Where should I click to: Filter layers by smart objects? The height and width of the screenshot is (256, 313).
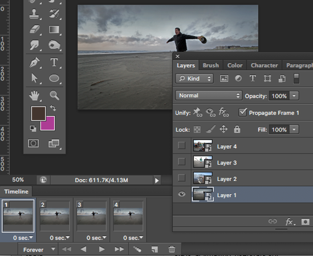click(x=282, y=79)
